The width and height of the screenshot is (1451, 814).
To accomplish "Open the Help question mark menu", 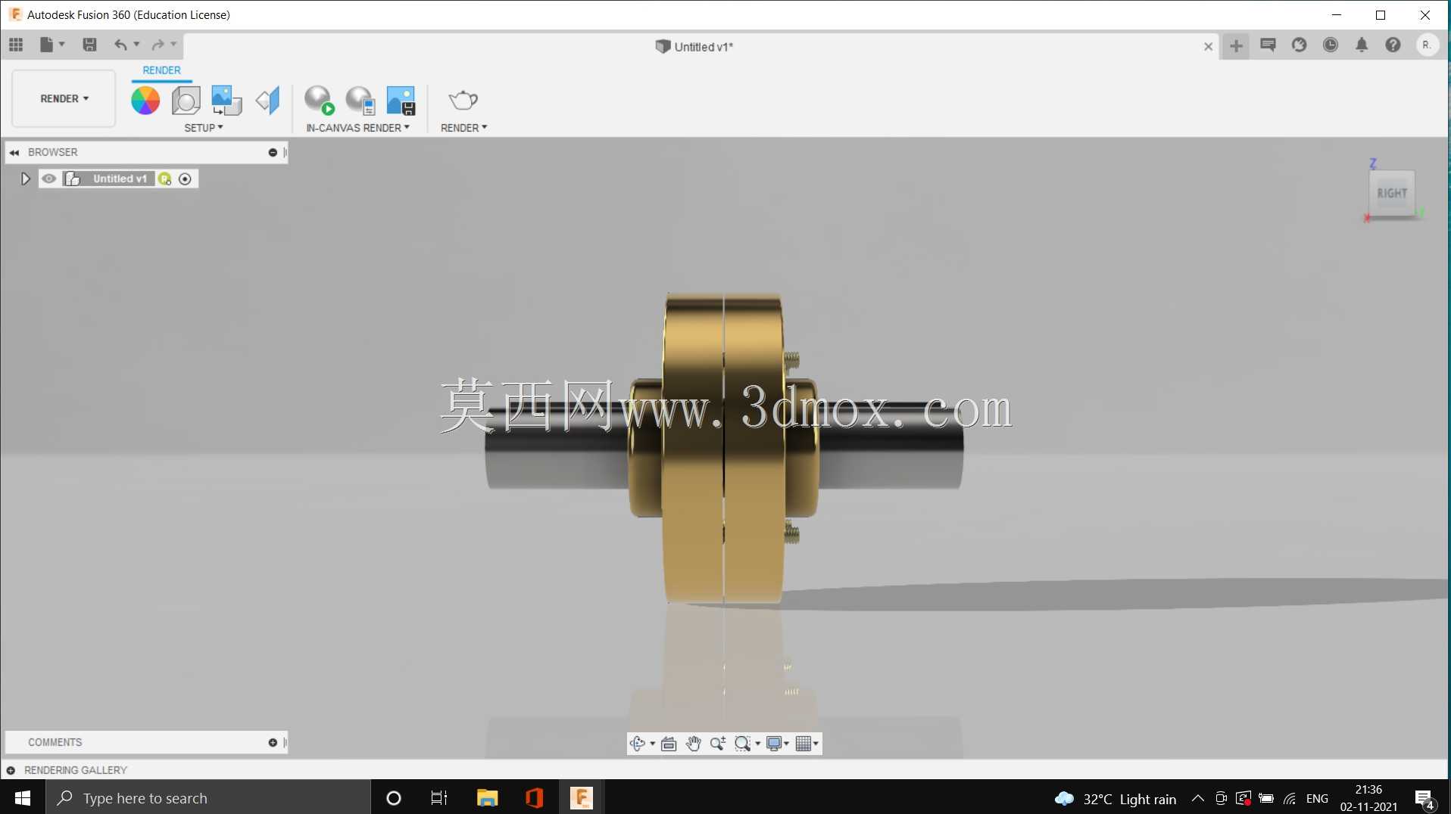I will [x=1393, y=45].
